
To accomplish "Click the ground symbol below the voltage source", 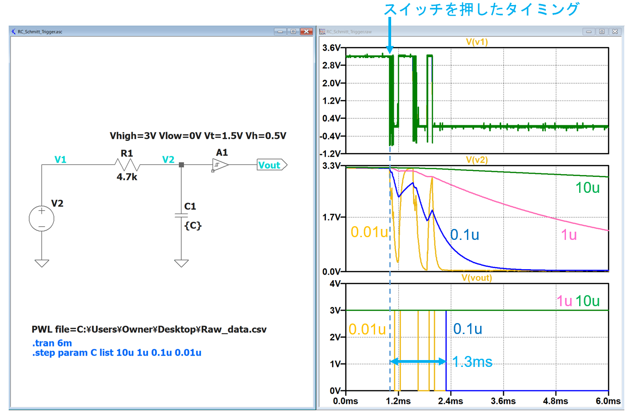I will pyautogui.click(x=42, y=263).
